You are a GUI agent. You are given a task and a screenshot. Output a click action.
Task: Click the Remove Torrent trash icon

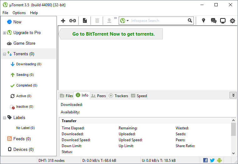pyautogui.click(x=97, y=21)
